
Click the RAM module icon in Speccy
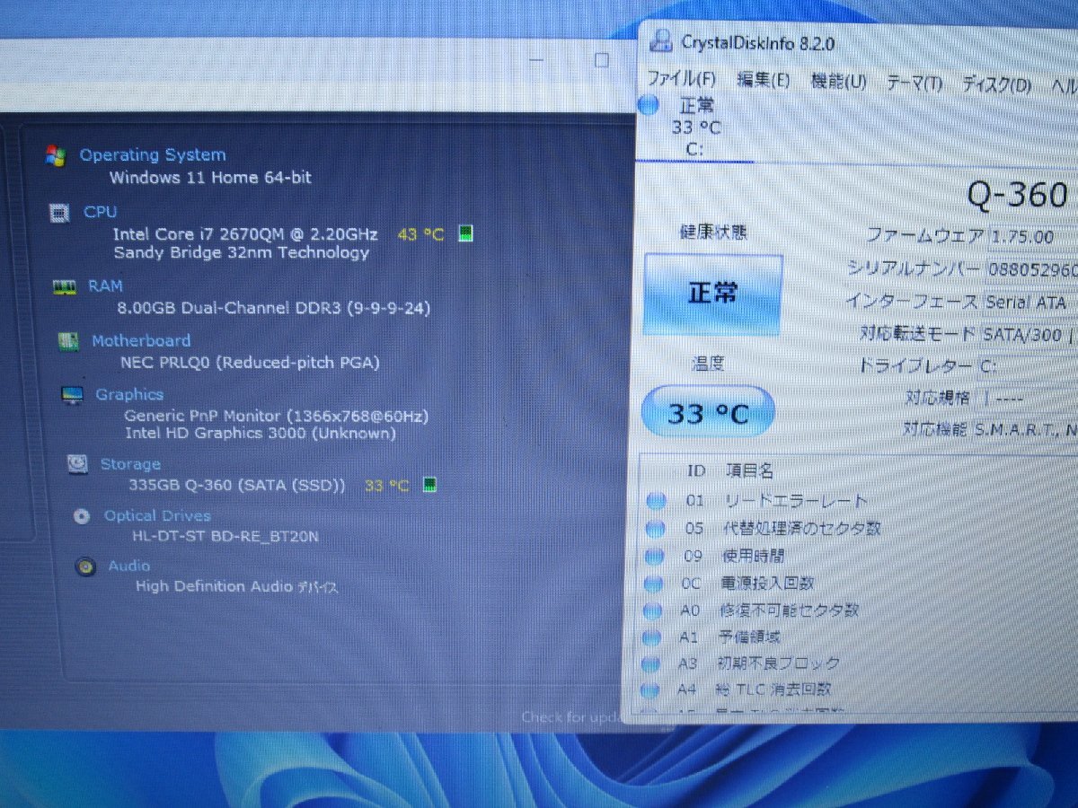tap(64, 287)
